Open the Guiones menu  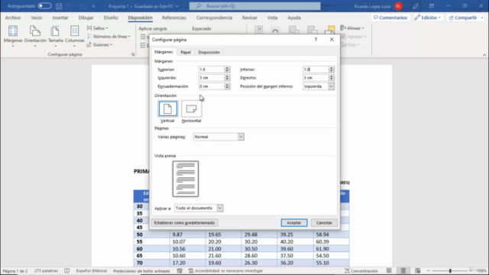(x=99, y=44)
